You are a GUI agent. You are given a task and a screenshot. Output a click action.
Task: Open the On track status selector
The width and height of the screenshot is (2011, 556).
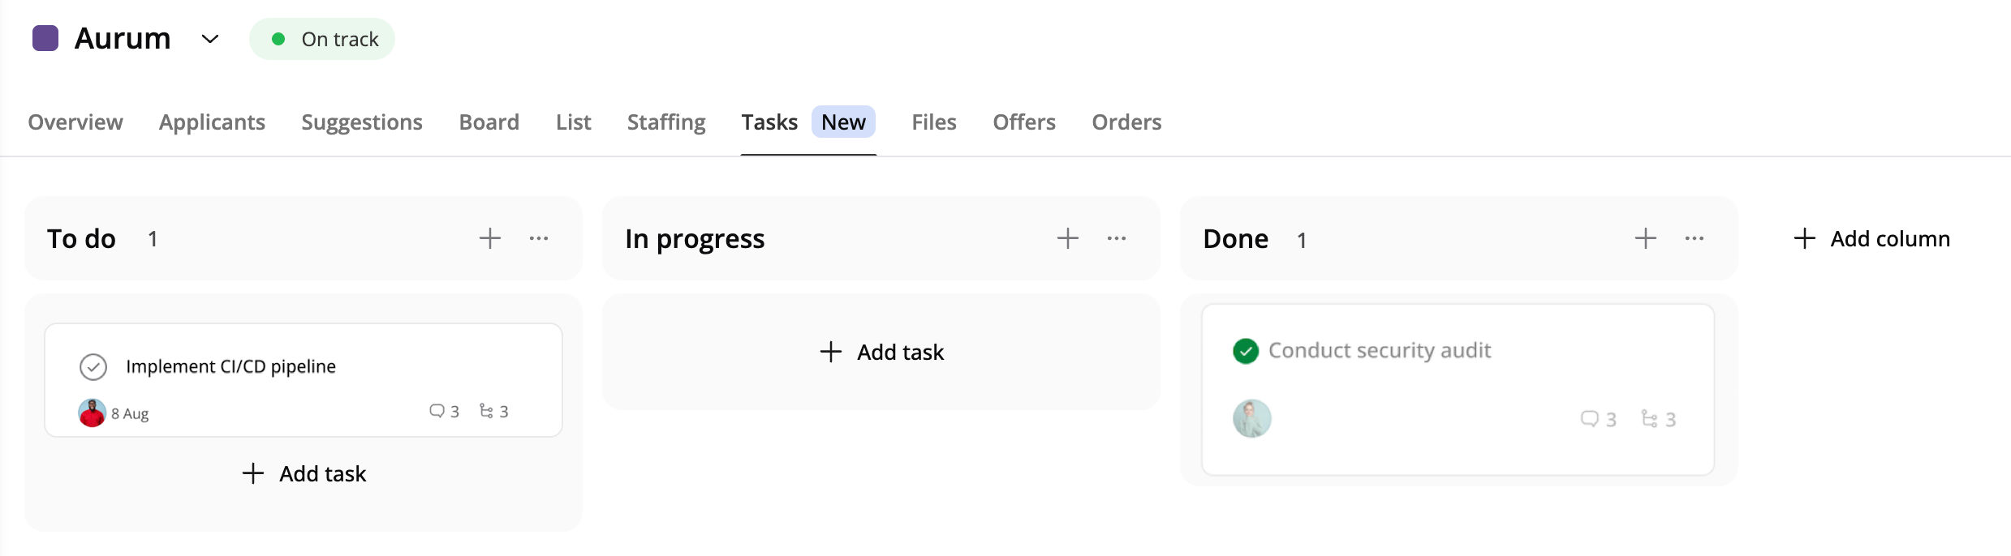coord(322,39)
